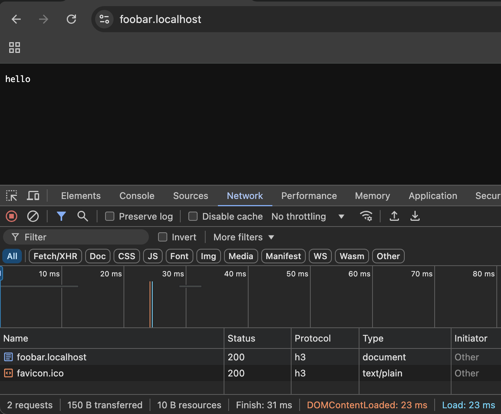The image size is (501, 414).
Task: Click the 30 ms marker on timeline overview
Action: click(x=173, y=274)
